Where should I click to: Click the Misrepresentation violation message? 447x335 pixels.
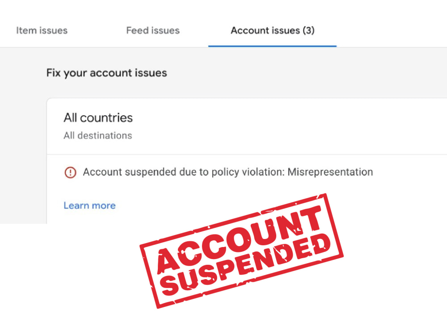point(228,172)
